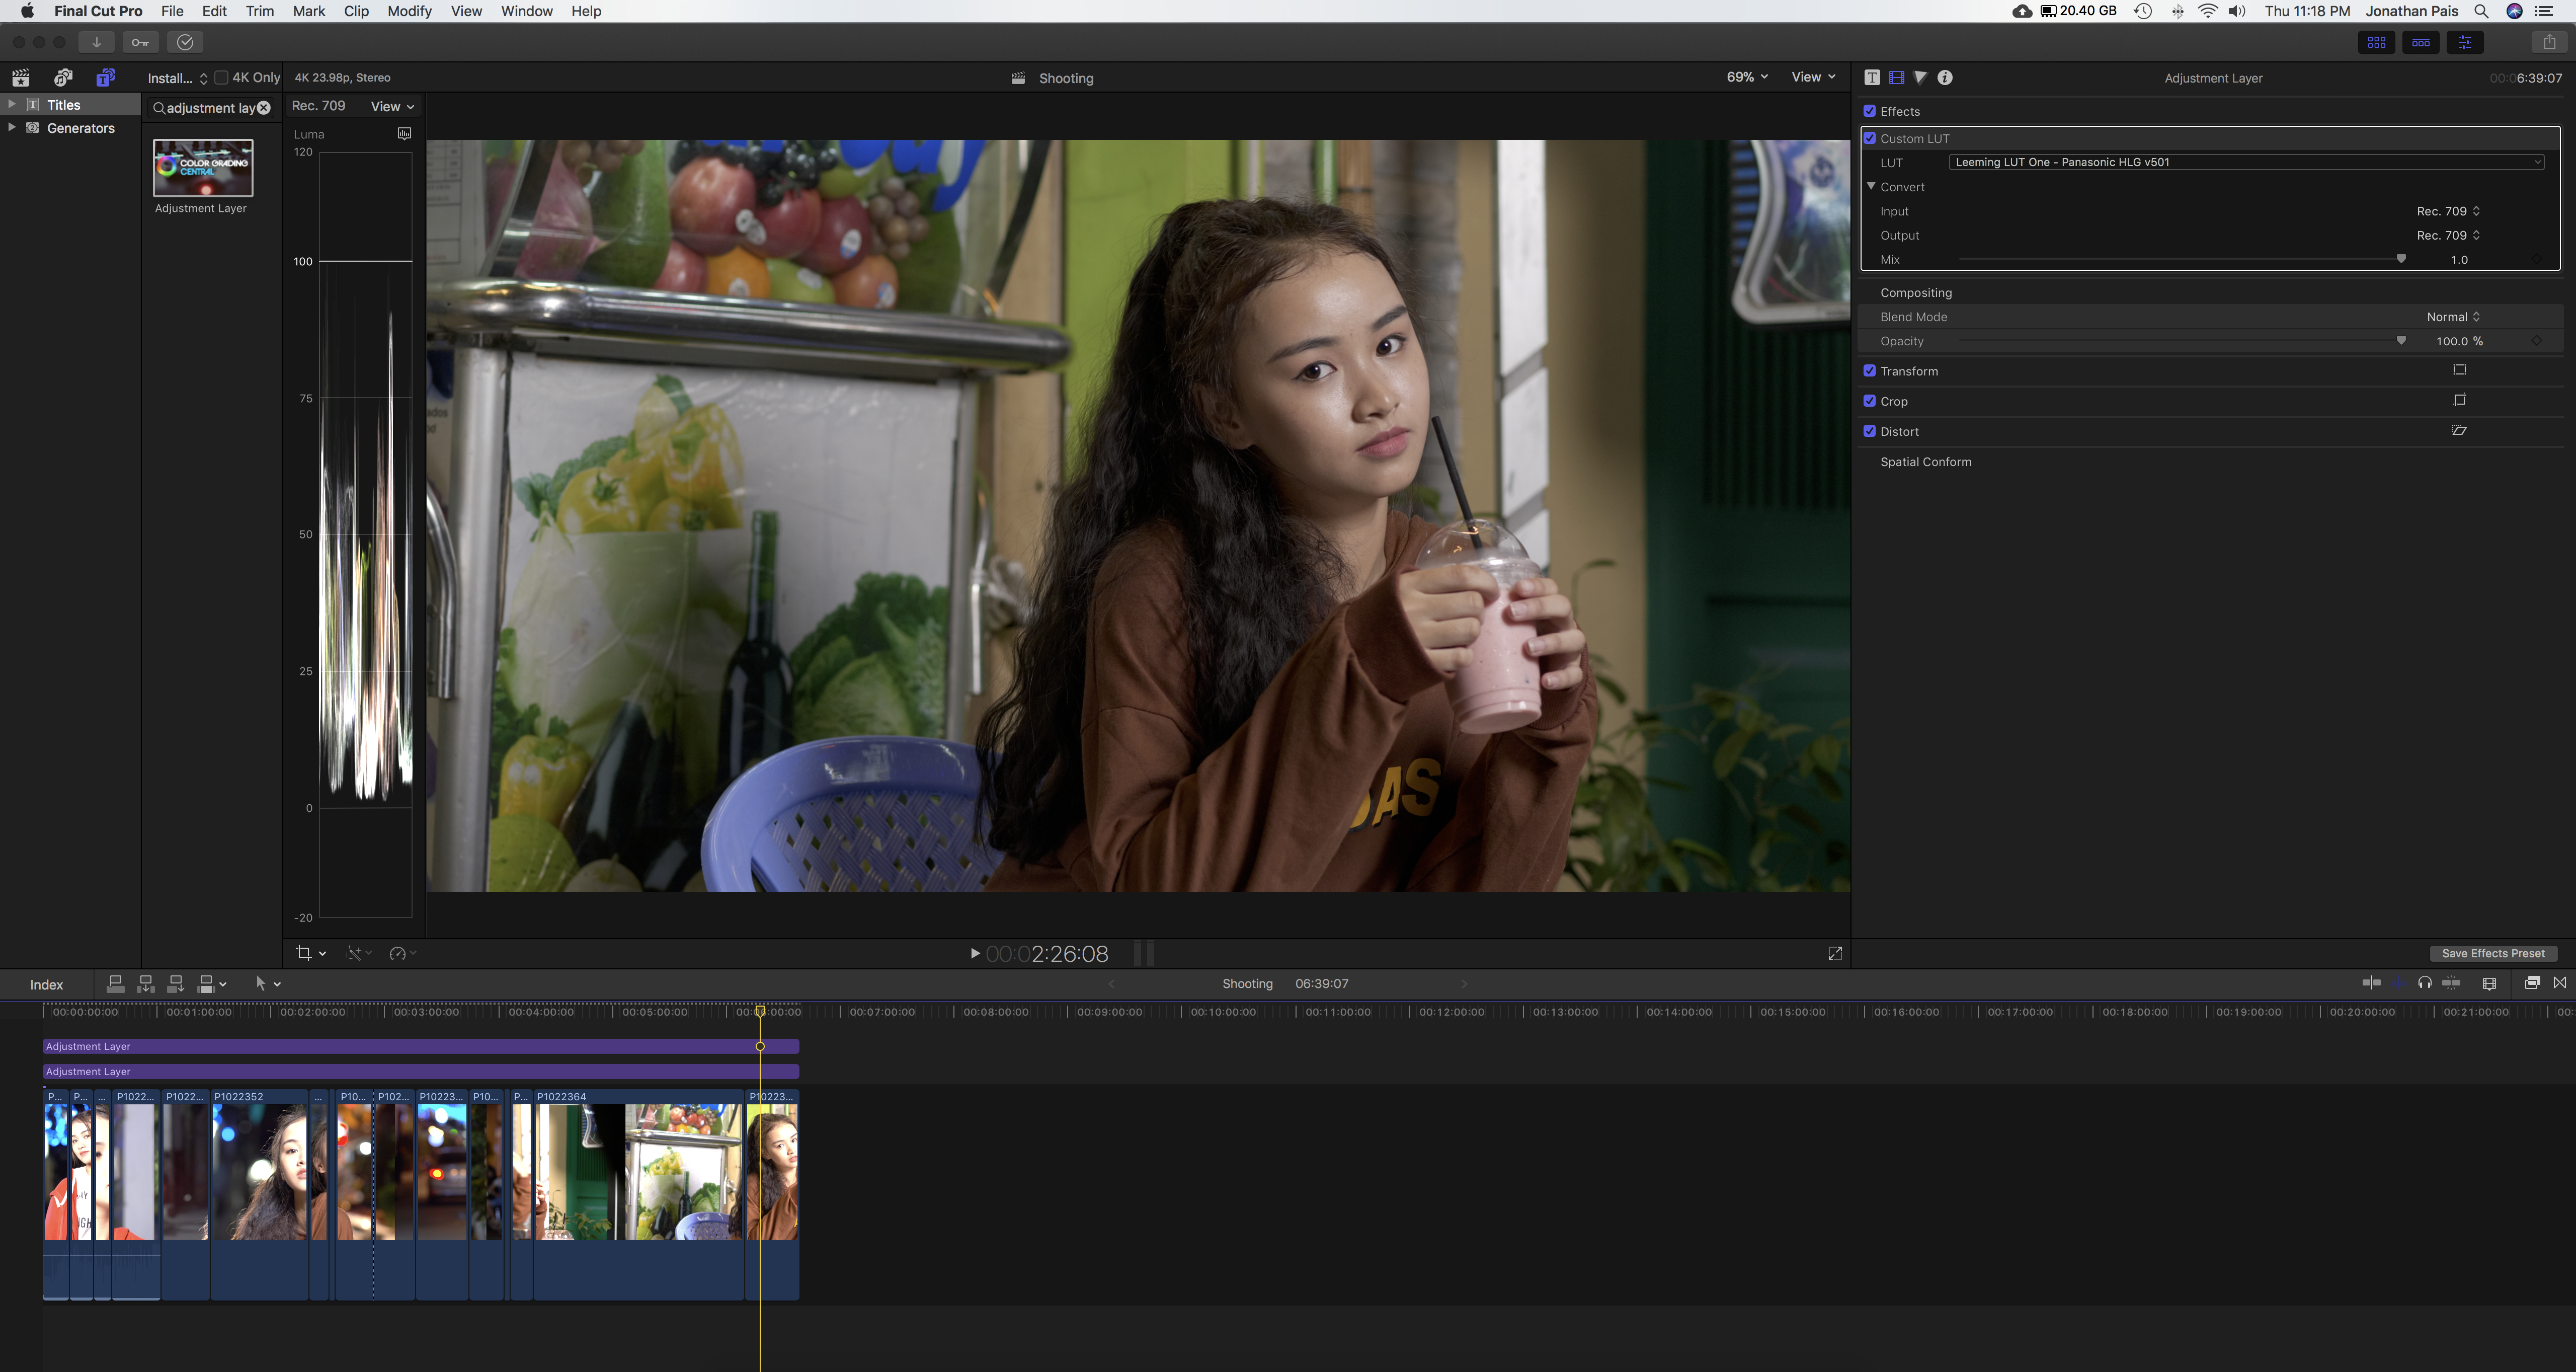Toggle the full screen viewer icon
The width and height of the screenshot is (2576, 1372).
coord(1835,954)
